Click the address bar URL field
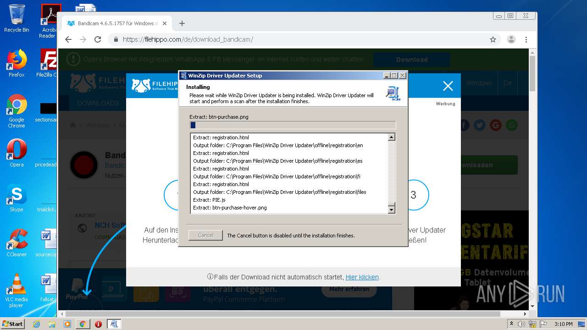Image resolution: width=587 pixels, height=330 pixels. pos(300,39)
